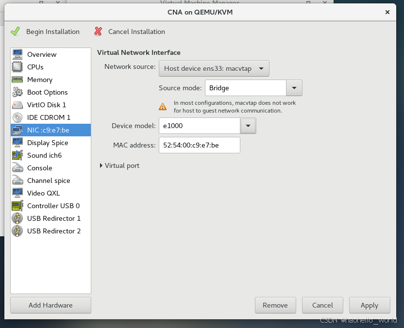
Task: Open the CPUs entry in hardware list
Action: click(51, 67)
